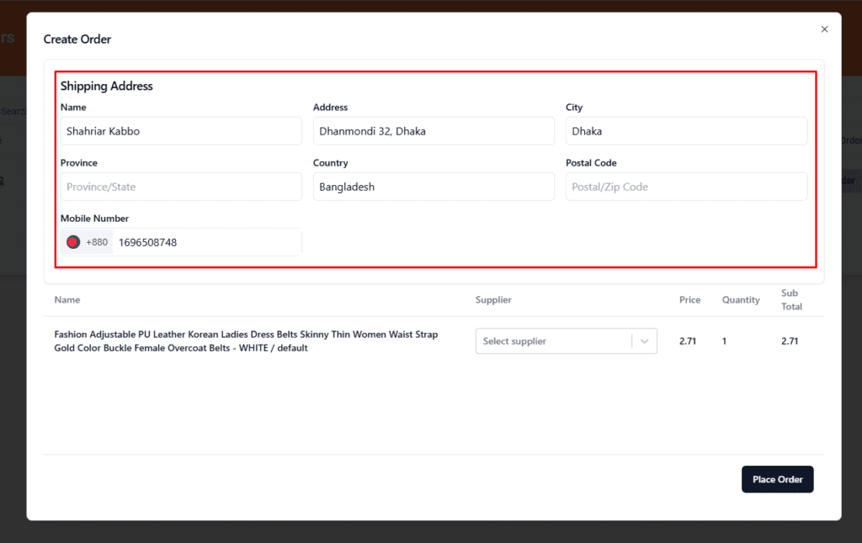Click the Supplier column header
Screen dimensions: 862x543
click(x=493, y=300)
